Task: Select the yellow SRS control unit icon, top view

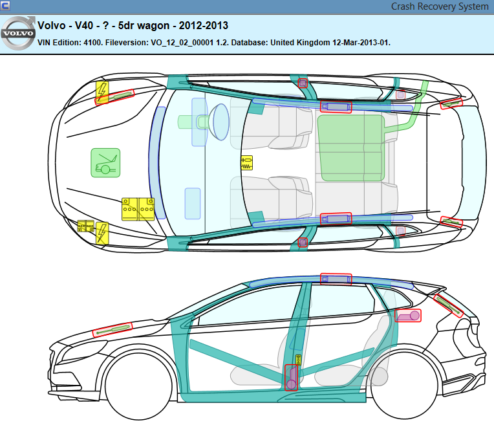Action: pyautogui.click(x=247, y=162)
